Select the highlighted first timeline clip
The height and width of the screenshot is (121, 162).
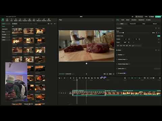(89, 93)
